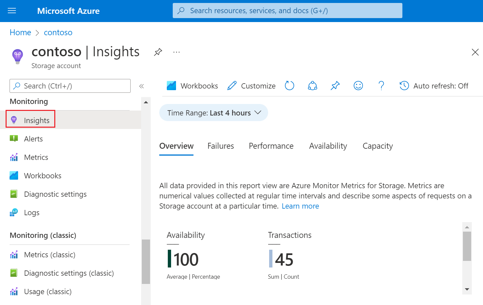The width and height of the screenshot is (483, 305).
Task: Click the report pane scrollbar thumb
Action: [467, 246]
